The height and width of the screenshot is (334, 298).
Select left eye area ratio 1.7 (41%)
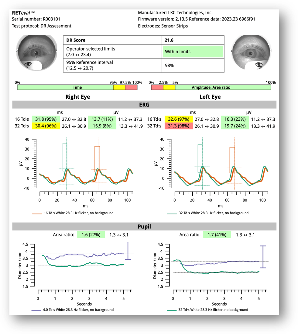pyautogui.click(x=217, y=235)
